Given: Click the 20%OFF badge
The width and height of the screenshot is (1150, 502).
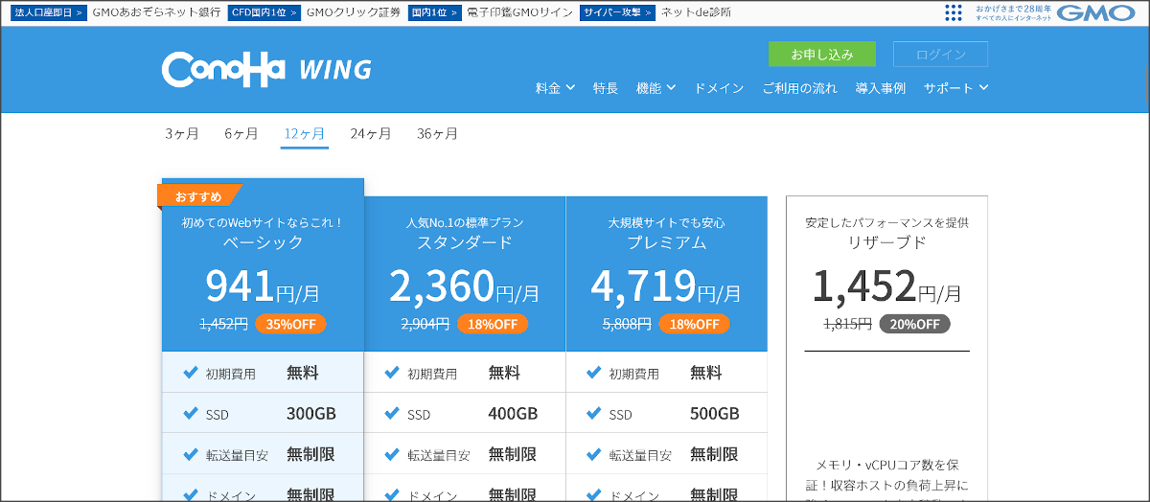Looking at the screenshot, I should point(914,324).
